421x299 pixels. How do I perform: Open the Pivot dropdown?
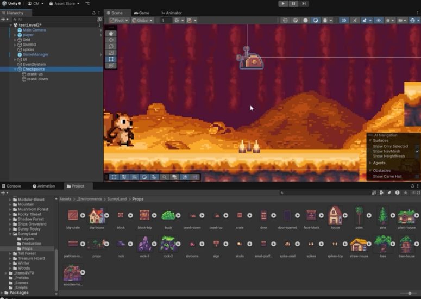(118, 21)
